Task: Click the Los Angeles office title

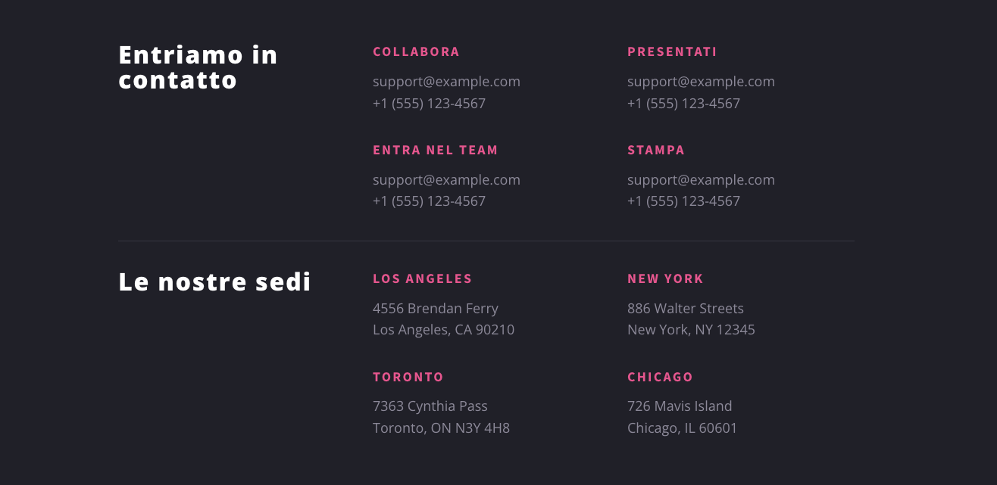Action: (x=422, y=279)
